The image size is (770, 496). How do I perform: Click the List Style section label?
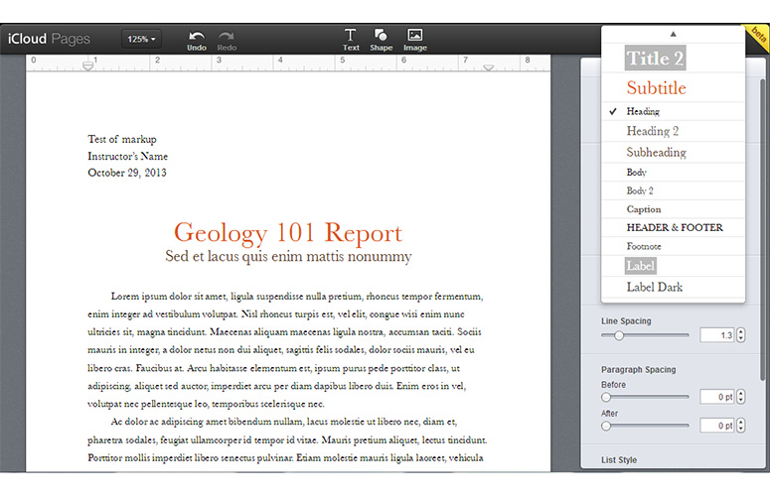coord(619,459)
